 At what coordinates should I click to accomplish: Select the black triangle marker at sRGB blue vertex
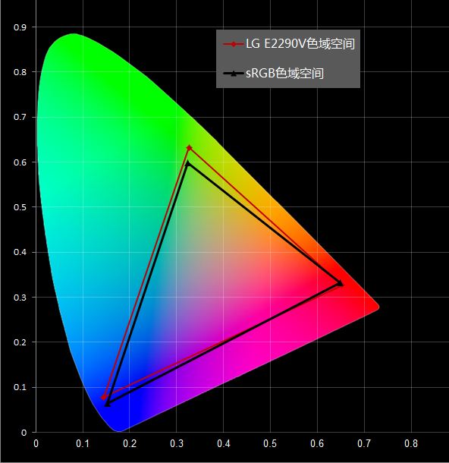click(108, 404)
